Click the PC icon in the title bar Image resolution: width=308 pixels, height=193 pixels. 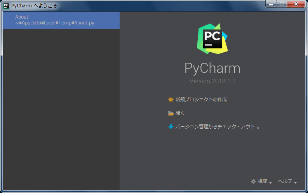coord(6,6)
